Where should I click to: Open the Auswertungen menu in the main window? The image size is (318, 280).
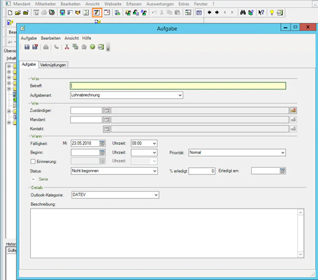pyautogui.click(x=160, y=4)
